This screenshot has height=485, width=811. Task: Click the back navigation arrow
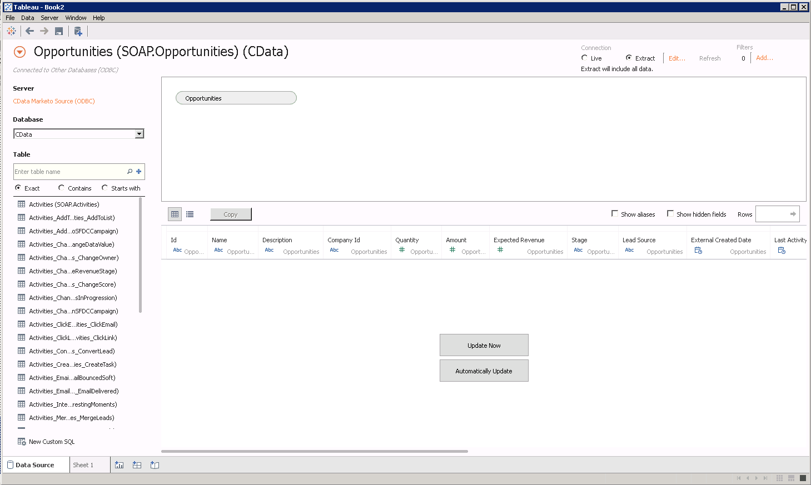click(29, 31)
